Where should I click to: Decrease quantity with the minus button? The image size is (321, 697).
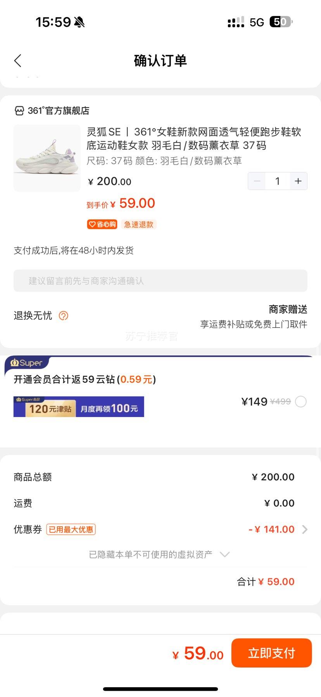coord(257,181)
